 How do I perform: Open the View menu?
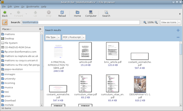(x=17, y=7)
